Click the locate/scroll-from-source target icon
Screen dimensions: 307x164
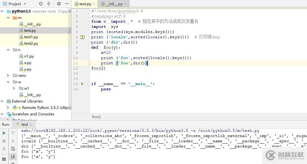tap(41, 4)
